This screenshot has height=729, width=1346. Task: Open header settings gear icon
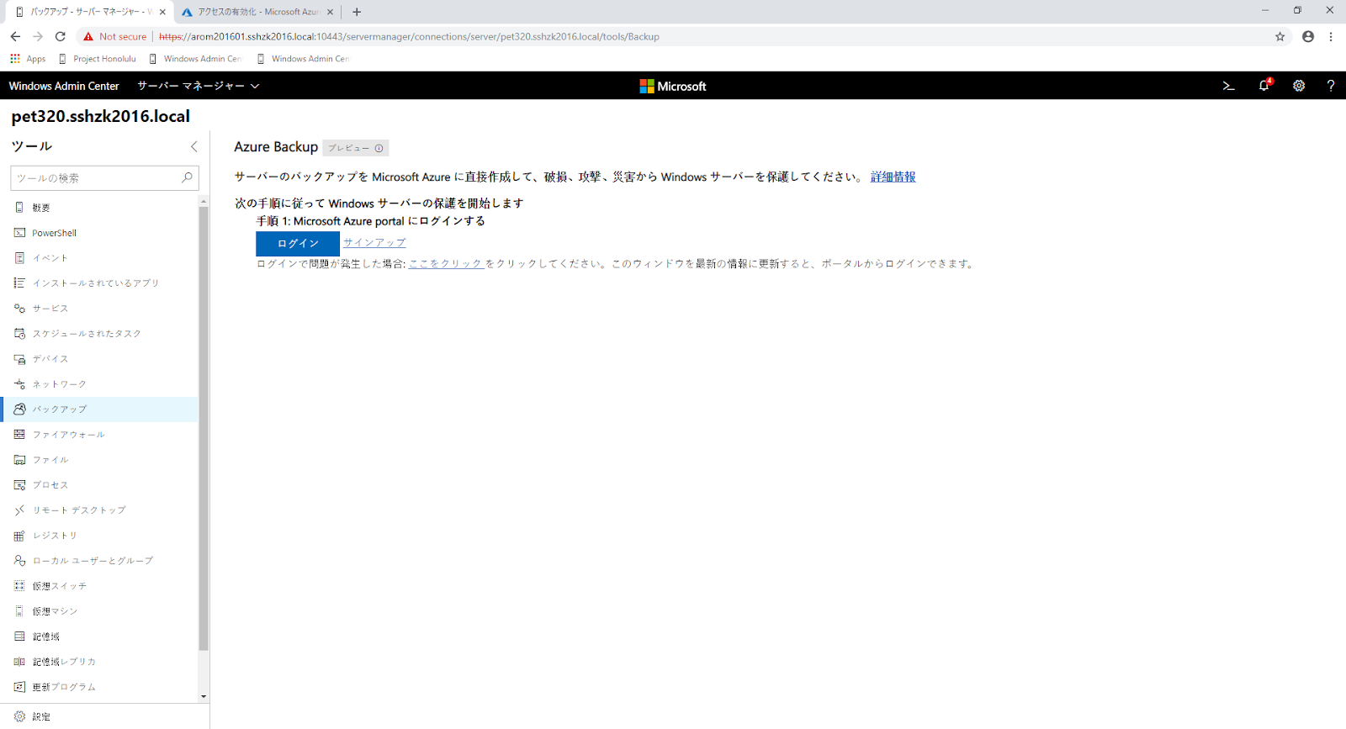[x=1299, y=86]
